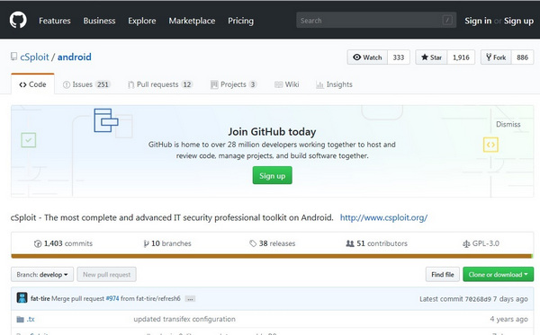Open the latest commit hash 70268d9
The width and height of the screenshot is (540, 335).
click(478, 299)
